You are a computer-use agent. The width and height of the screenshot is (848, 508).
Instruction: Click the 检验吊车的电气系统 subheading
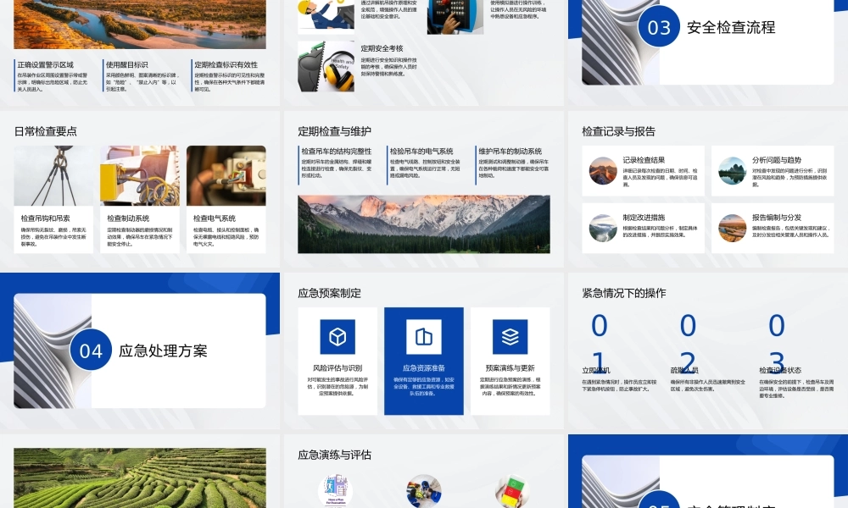point(421,152)
